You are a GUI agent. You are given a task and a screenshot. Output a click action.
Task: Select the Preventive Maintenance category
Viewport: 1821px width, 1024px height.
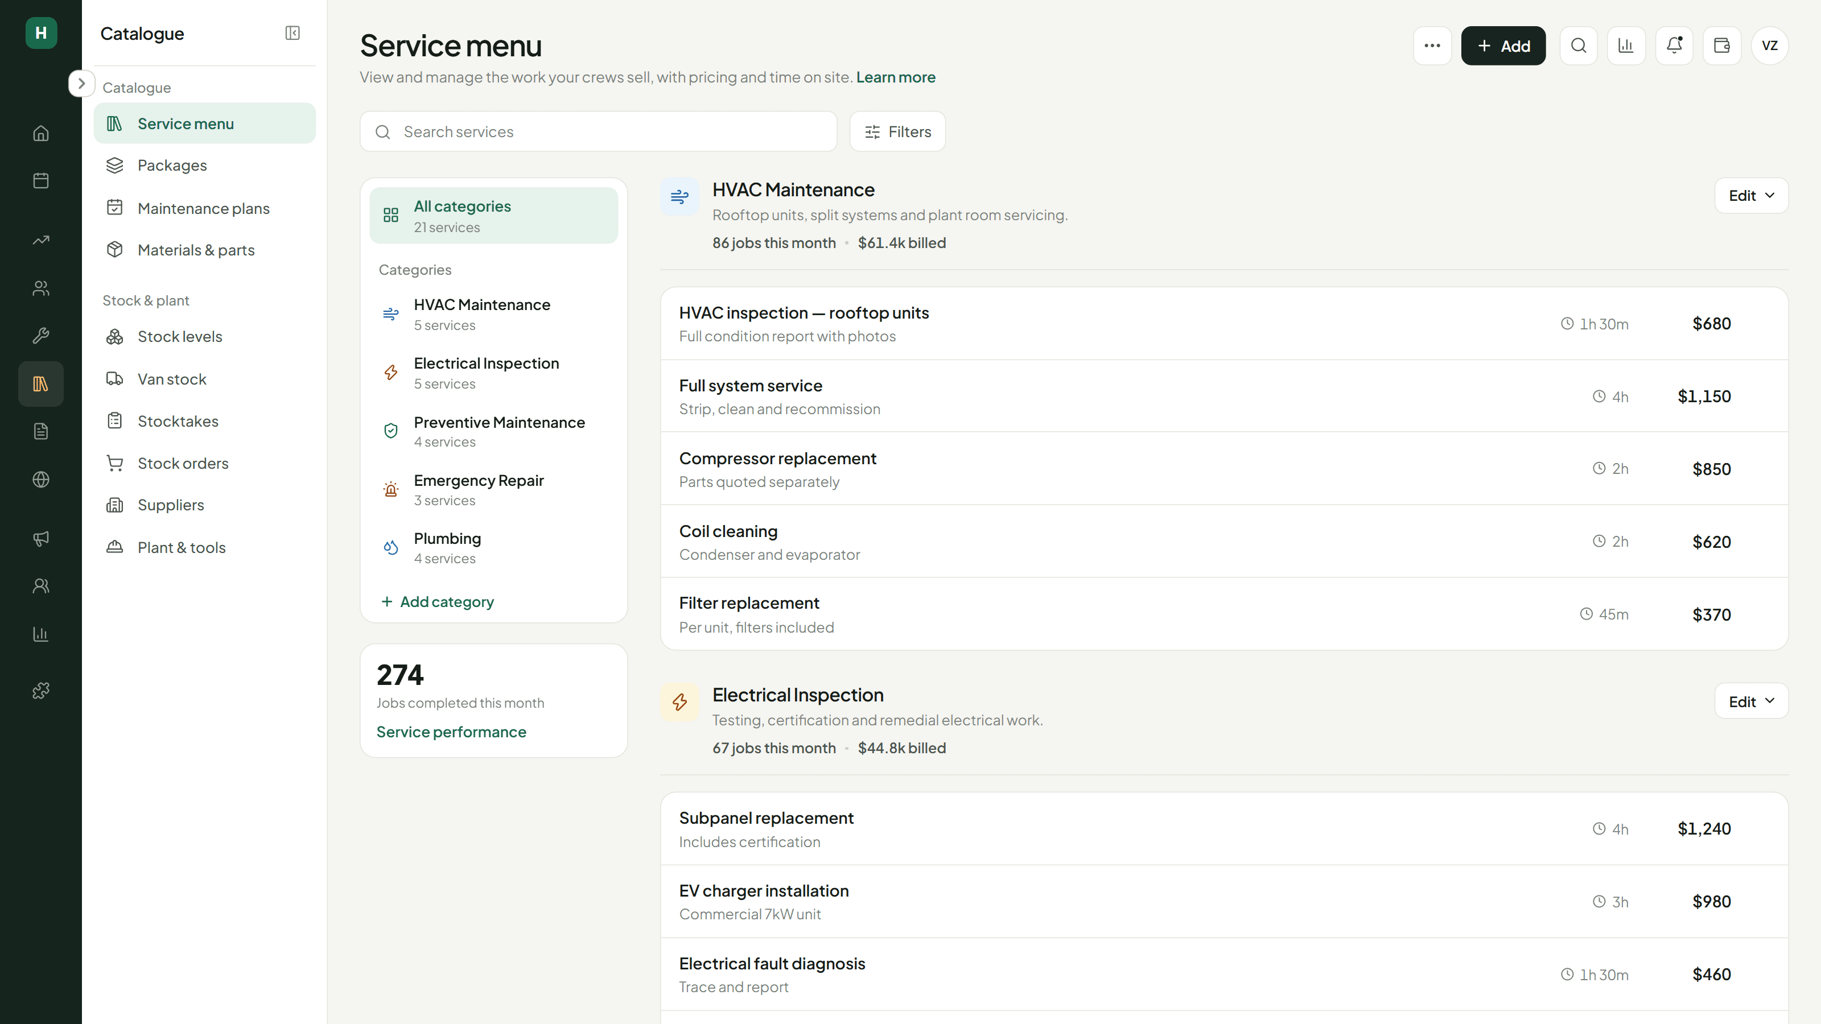coord(493,431)
